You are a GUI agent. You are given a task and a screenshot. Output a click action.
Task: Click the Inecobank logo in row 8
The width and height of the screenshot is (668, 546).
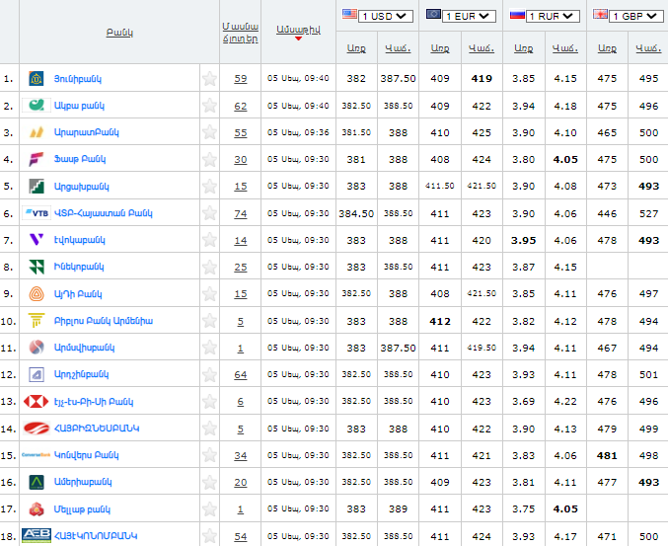(37, 267)
